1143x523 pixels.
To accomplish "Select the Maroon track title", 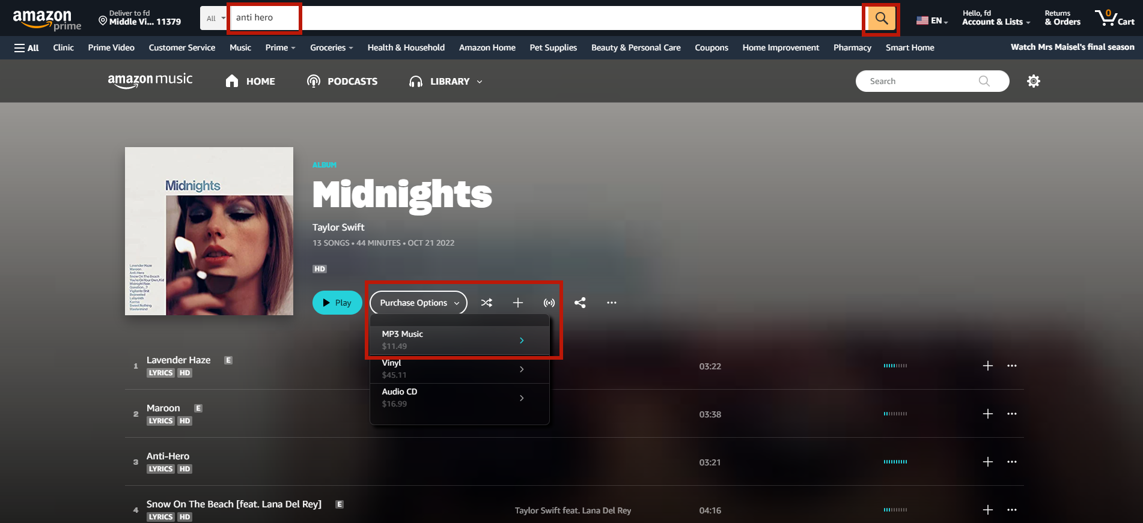I will click(x=163, y=408).
